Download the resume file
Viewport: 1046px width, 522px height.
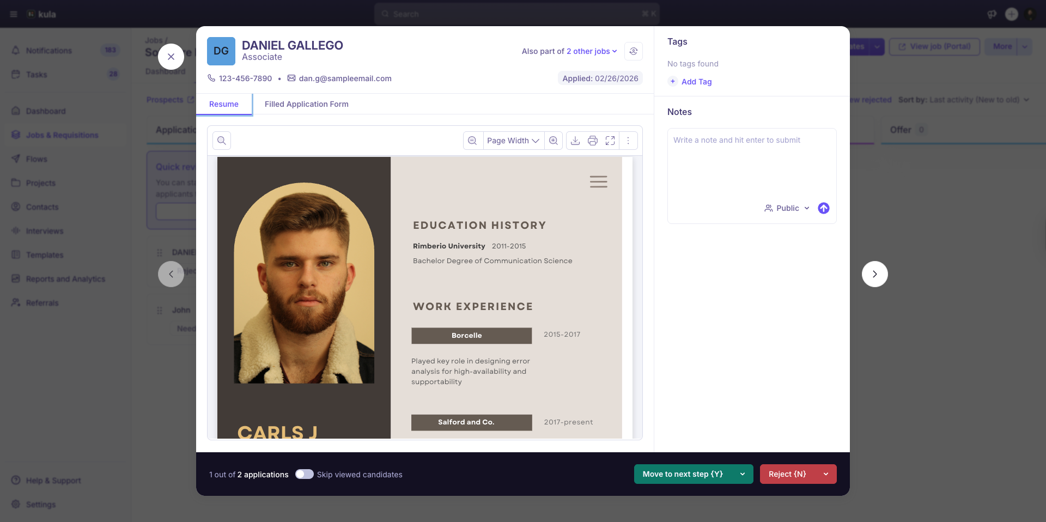coord(575,141)
